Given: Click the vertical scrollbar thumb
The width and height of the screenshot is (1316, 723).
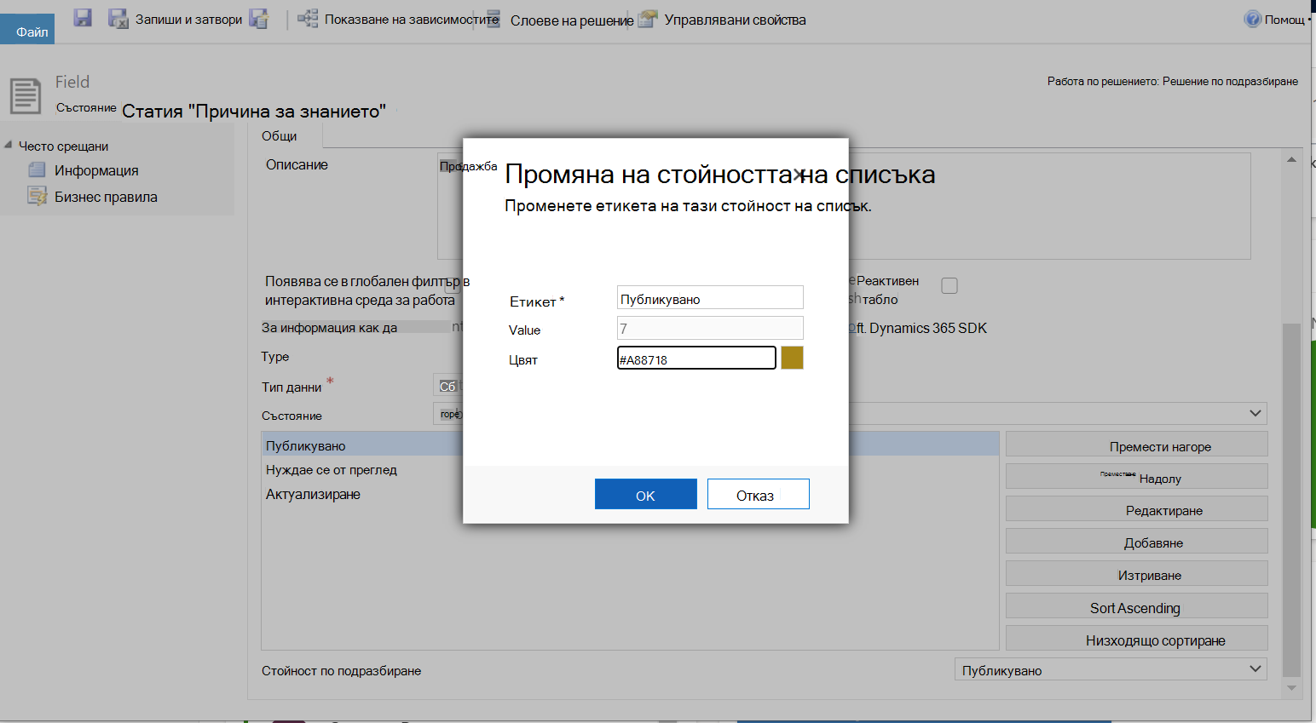Looking at the screenshot, I should tap(1291, 500).
